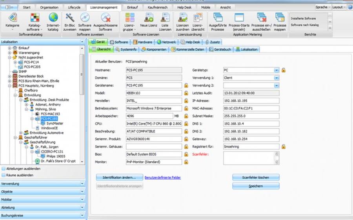This screenshot has height=220, width=353.
Task: Toggle lock beside Registriert für field
Action: click(284, 147)
